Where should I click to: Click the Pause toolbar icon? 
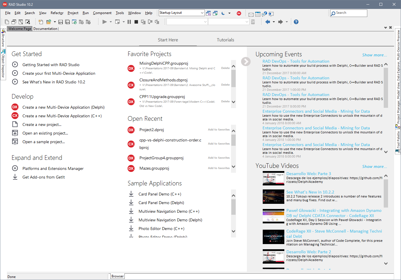point(129,22)
